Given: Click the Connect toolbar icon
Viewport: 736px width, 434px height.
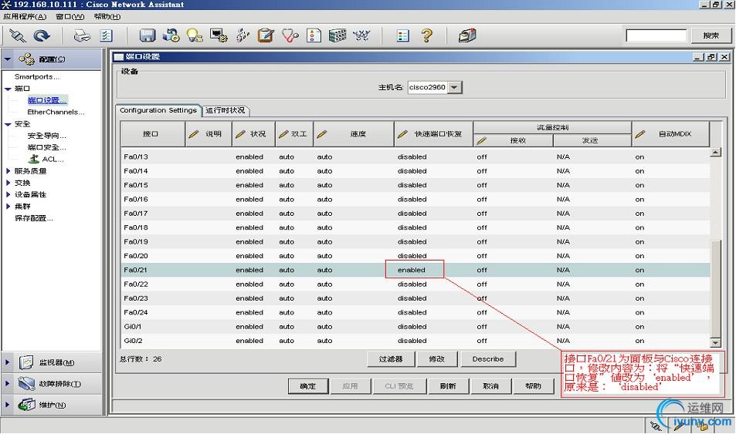Looking at the screenshot, I should click(17, 35).
